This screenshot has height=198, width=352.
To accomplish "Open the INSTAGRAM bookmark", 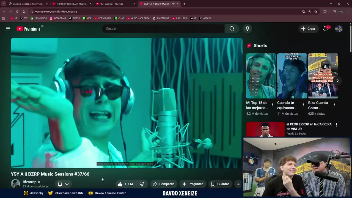I will click(x=58, y=18).
